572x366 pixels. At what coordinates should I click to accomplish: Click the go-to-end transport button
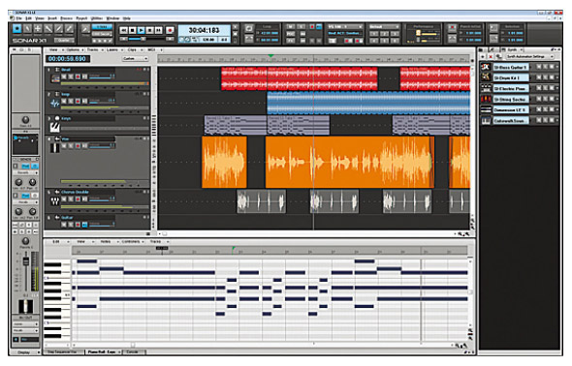(159, 30)
